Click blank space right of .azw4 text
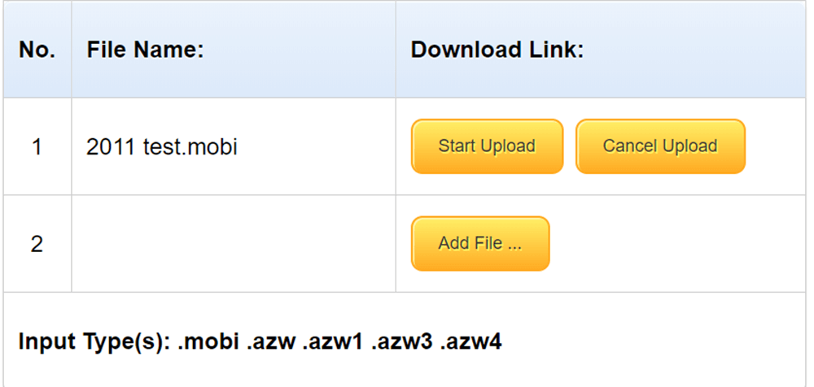The height and width of the screenshot is (387, 814). [x=651, y=341]
